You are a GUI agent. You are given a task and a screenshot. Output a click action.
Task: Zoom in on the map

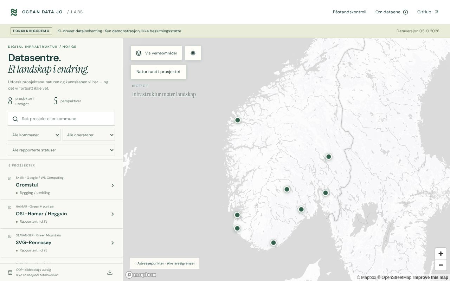(441, 254)
